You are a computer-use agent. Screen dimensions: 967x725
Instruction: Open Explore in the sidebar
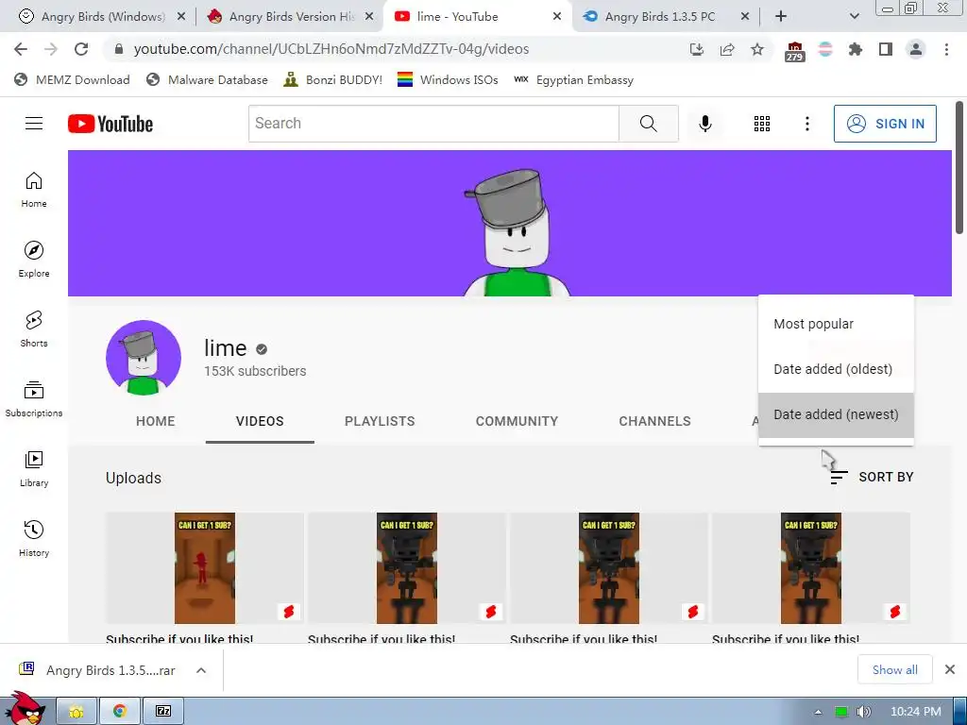click(x=34, y=259)
